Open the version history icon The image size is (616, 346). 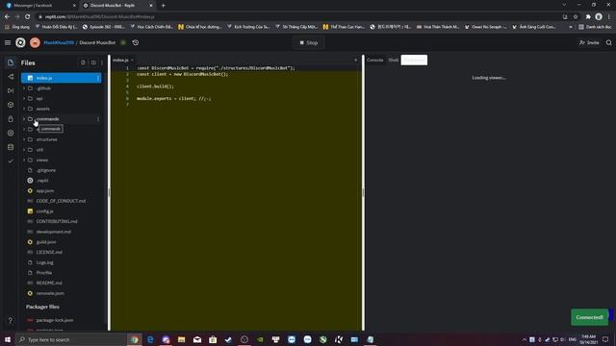click(136, 42)
